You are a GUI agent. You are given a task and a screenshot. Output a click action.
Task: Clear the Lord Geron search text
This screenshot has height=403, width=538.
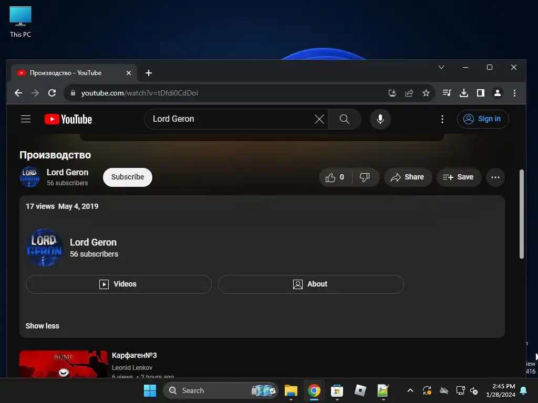(319, 119)
